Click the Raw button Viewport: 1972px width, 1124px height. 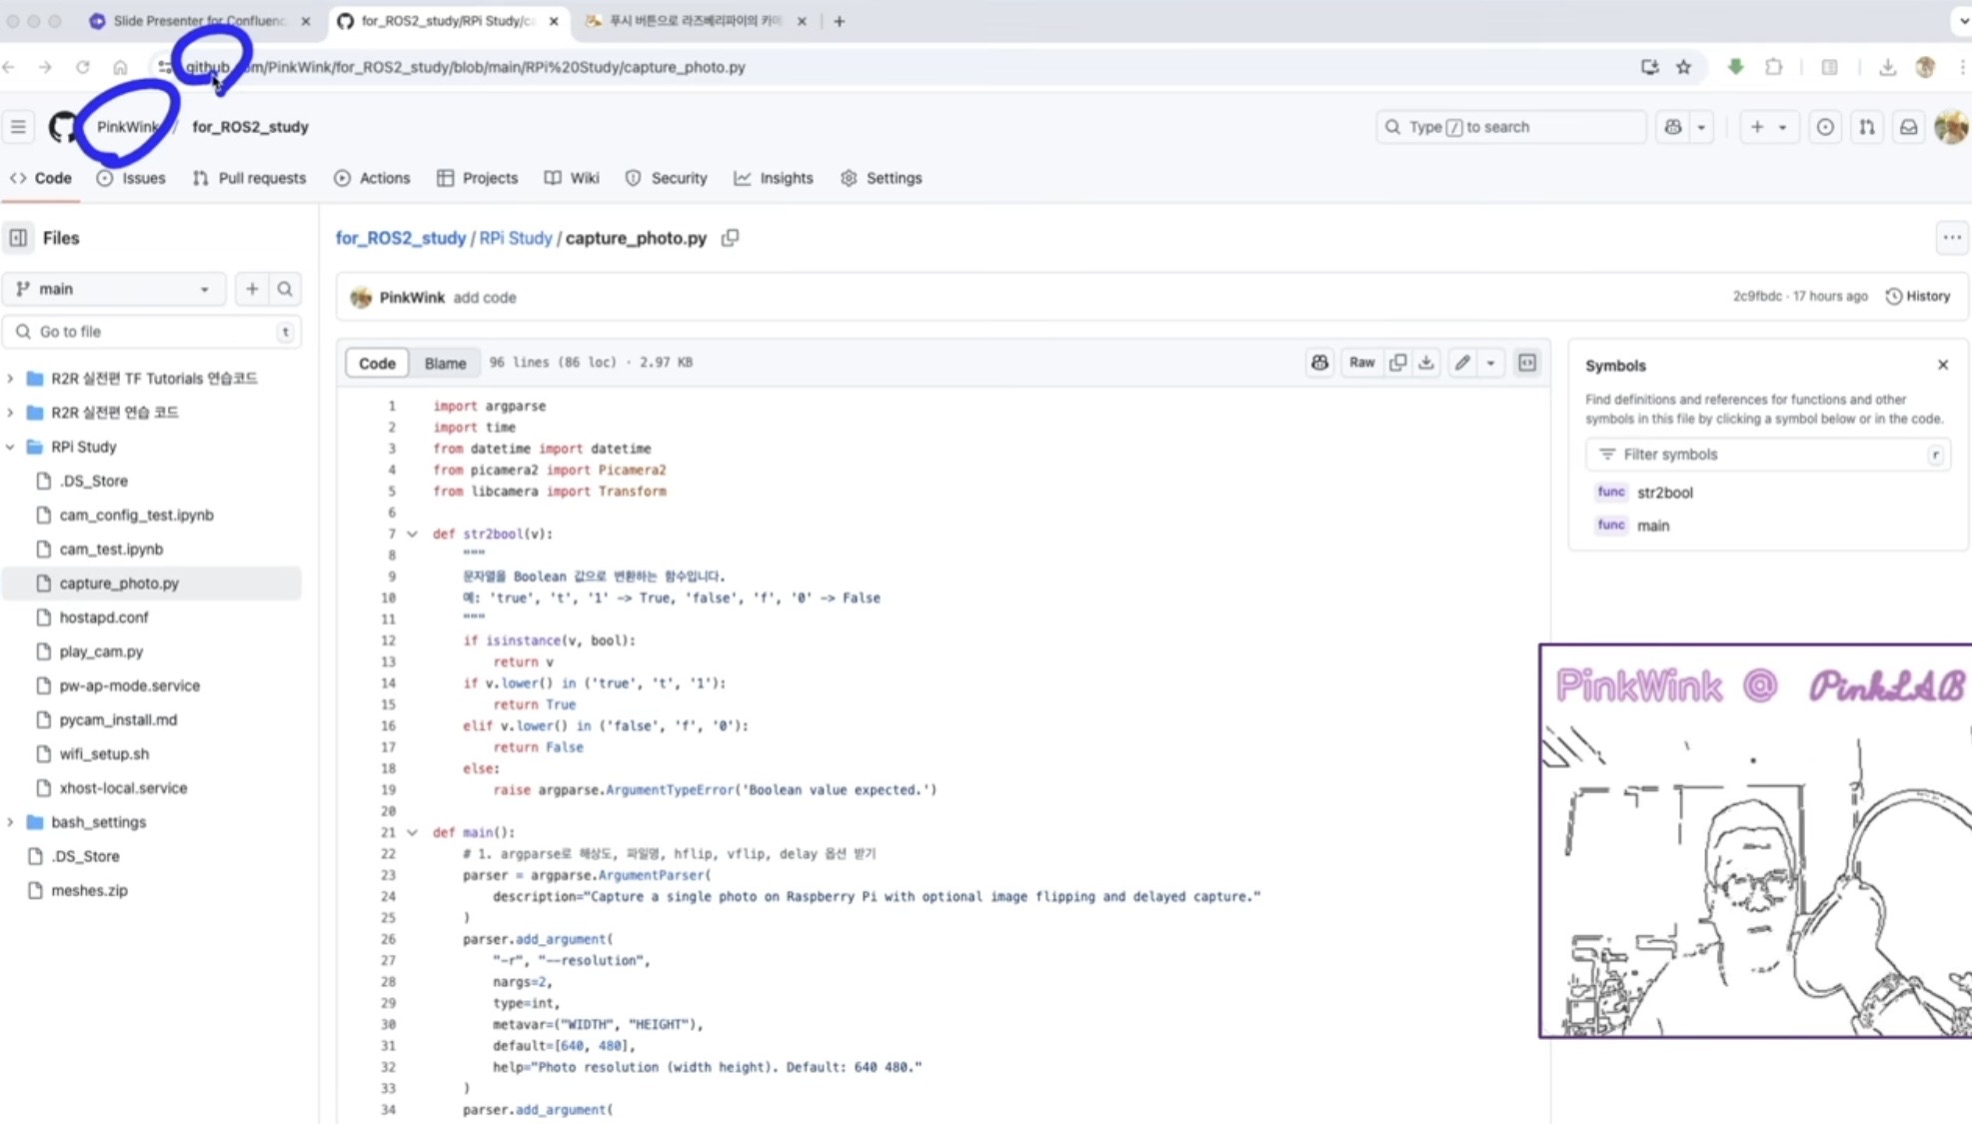pos(1361,363)
